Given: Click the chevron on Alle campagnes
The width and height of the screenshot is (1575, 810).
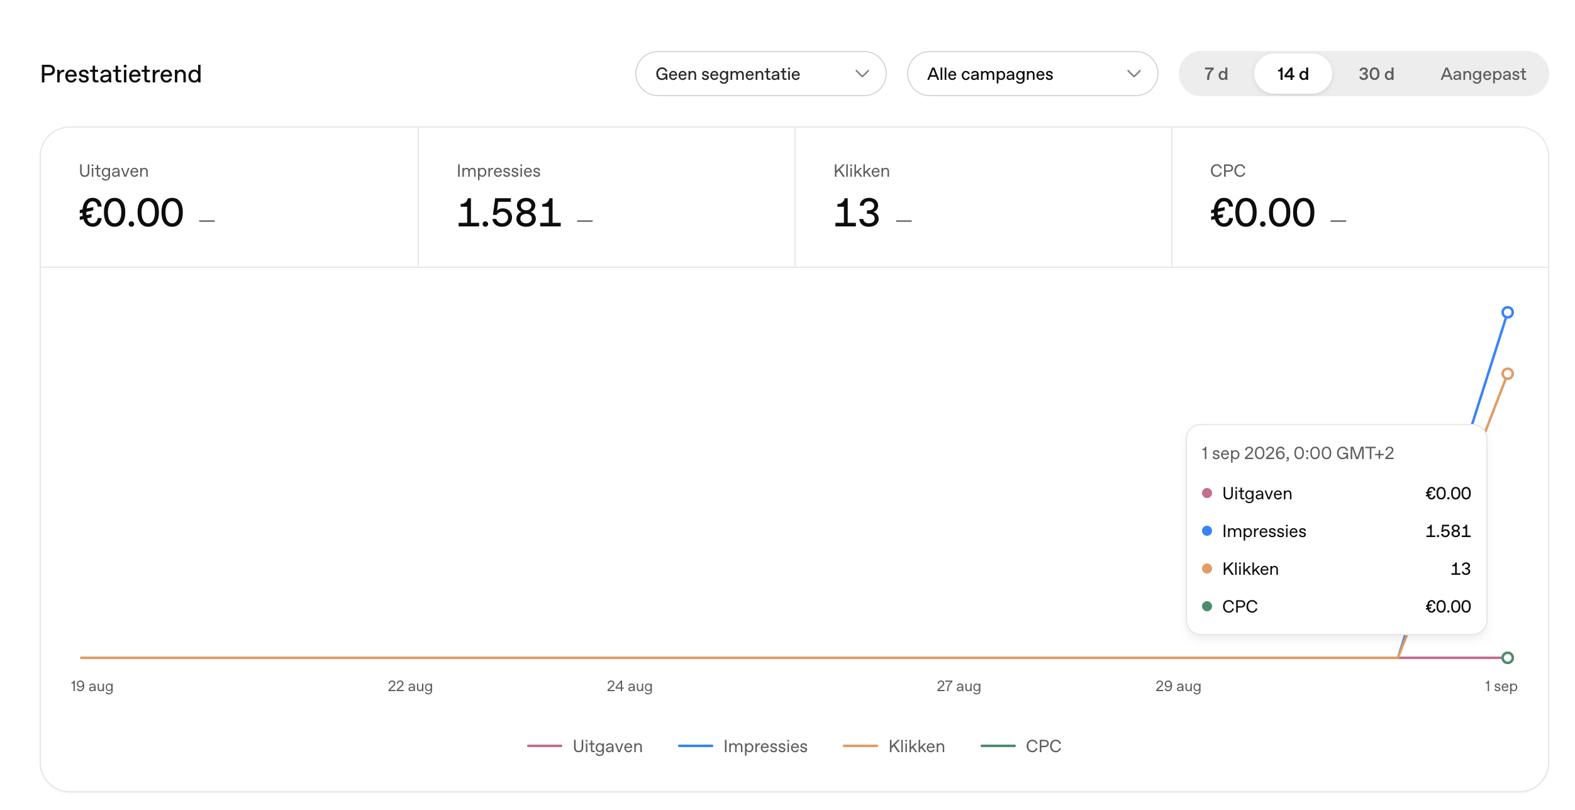Looking at the screenshot, I should [x=1133, y=74].
